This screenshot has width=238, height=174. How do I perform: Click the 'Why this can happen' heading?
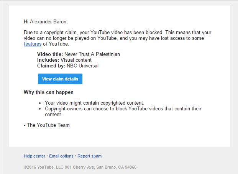pos(49,92)
